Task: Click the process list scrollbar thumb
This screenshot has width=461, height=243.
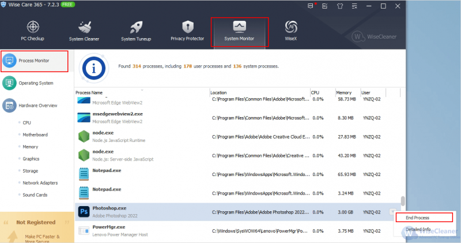Action: click(x=403, y=201)
